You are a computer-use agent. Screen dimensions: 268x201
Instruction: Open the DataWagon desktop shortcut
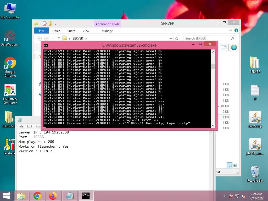pos(10,38)
